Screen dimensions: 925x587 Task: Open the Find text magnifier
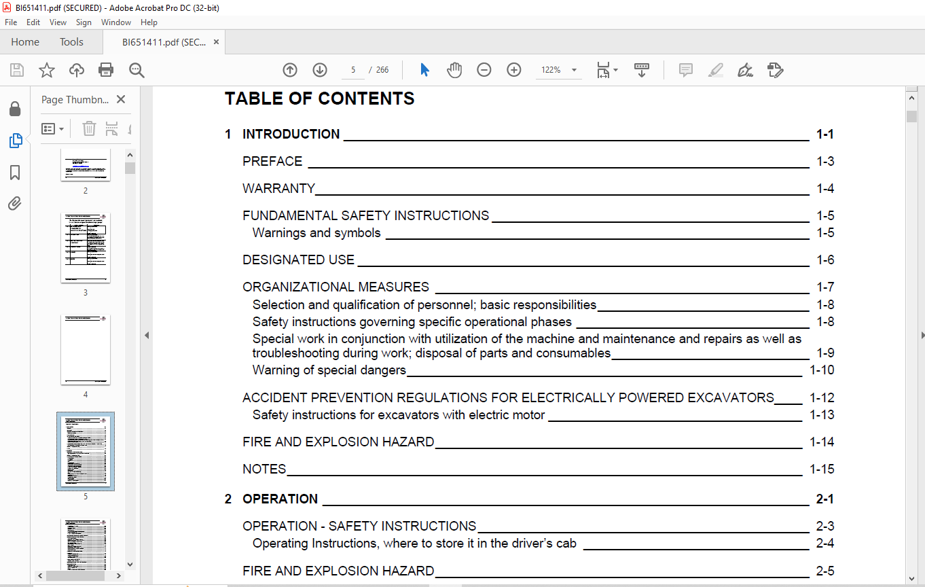click(137, 70)
